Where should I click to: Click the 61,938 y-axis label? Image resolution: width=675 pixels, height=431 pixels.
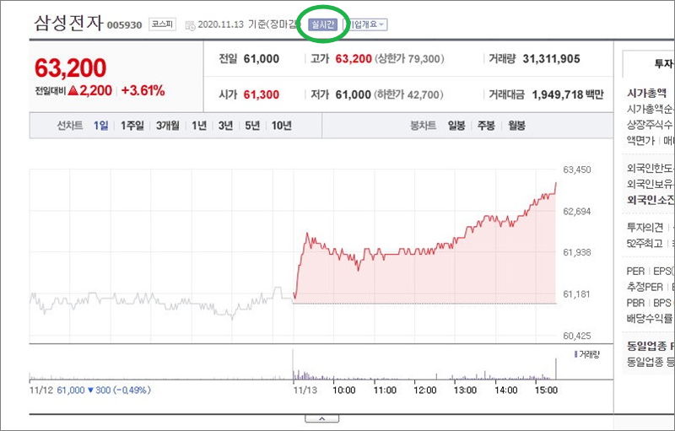click(x=577, y=252)
